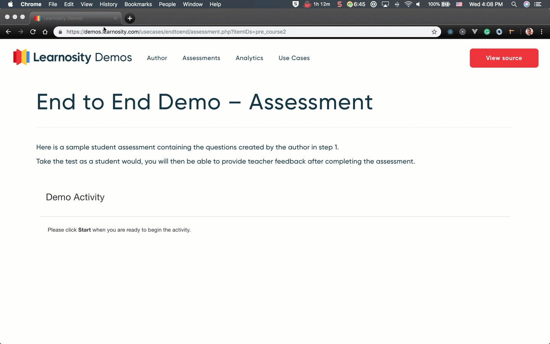Open the Edit menu

(69, 4)
